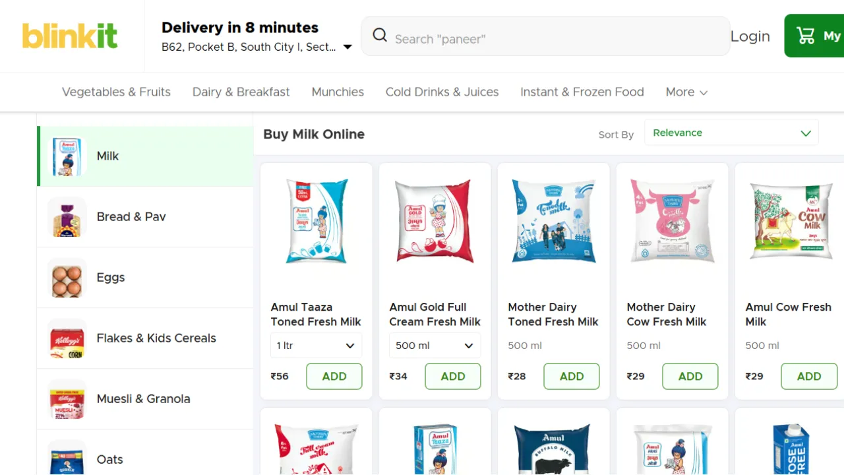844x475 pixels.
Task: Go to Vegetables & Fruits tab
Action: click(x=116, y=92)
